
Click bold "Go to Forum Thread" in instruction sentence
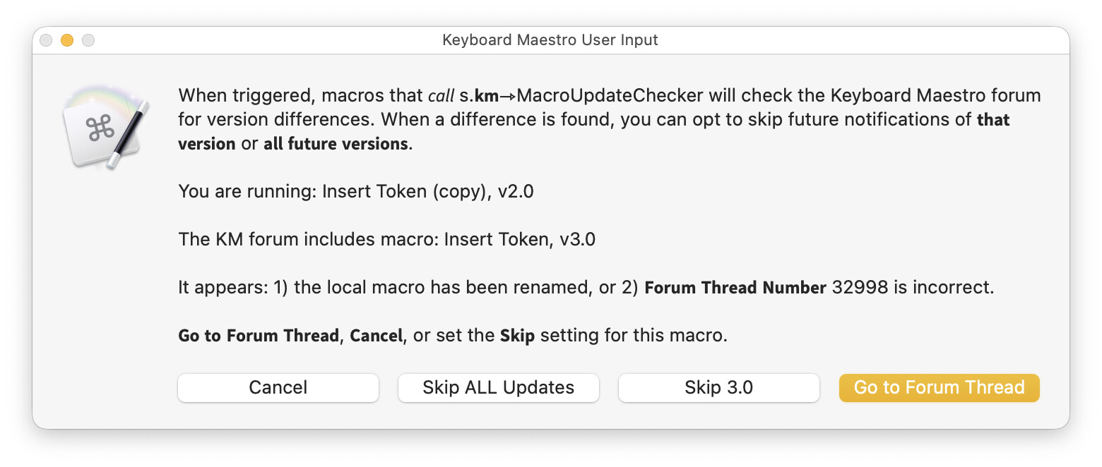coord(259,336)
